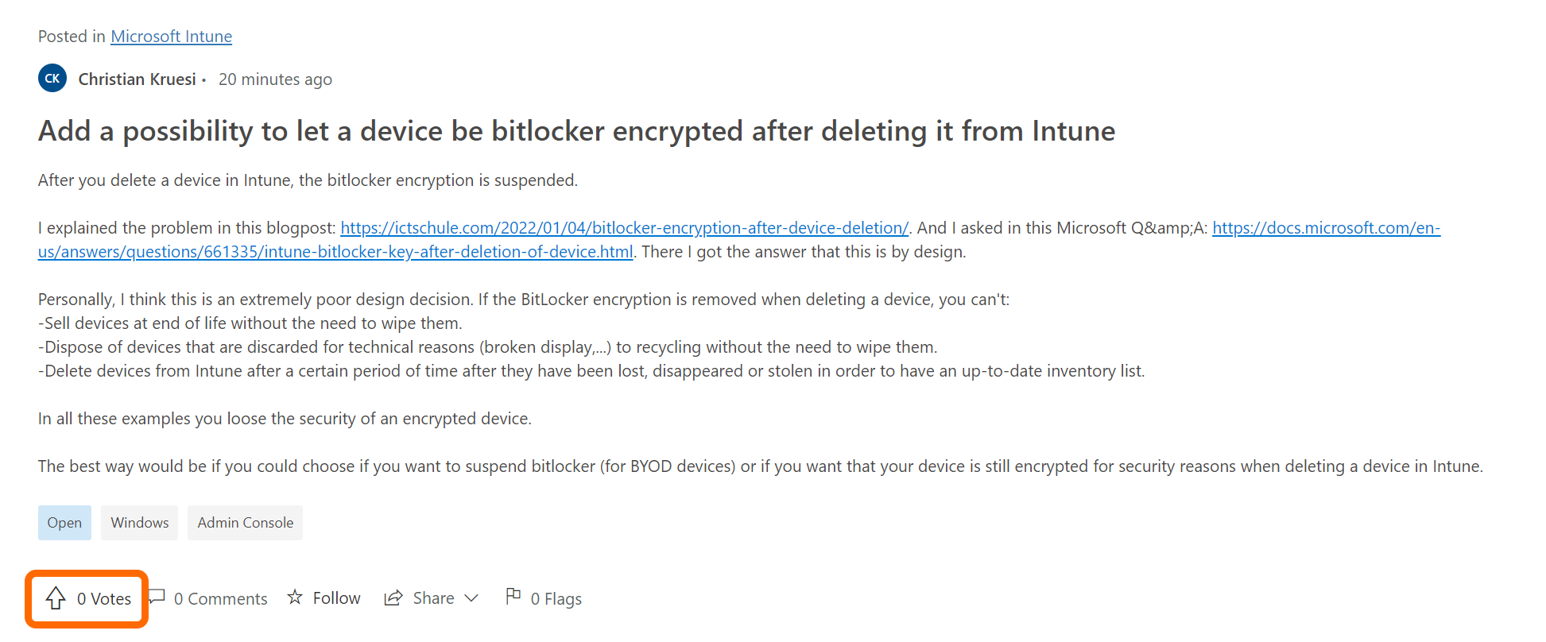This screenshot has height=642, width=1546.
Task: Click the comments speech bubble icon
Action: [157, 597]
